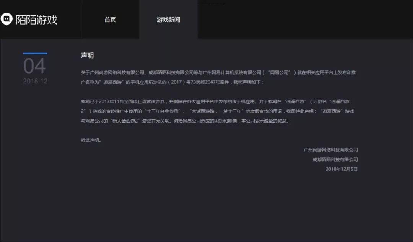This screenshot has width=413, height=242.
Task: Click the date number 04
Action: [x=34, y=66]
